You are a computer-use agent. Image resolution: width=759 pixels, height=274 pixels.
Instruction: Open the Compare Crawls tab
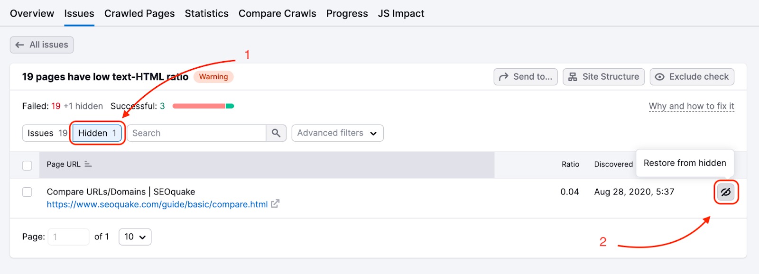[277, 14]
